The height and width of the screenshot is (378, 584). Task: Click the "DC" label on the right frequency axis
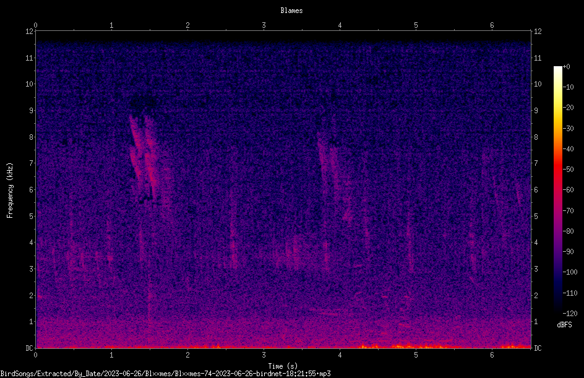pyautogui.click(x=538, y=348)
